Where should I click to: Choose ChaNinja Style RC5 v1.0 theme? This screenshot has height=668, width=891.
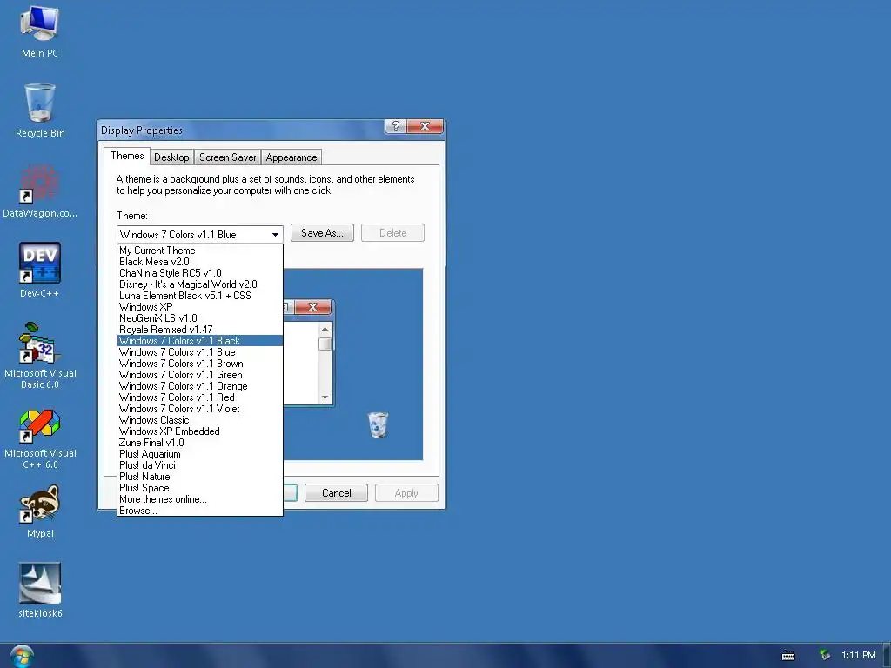(x=200, y=273)
